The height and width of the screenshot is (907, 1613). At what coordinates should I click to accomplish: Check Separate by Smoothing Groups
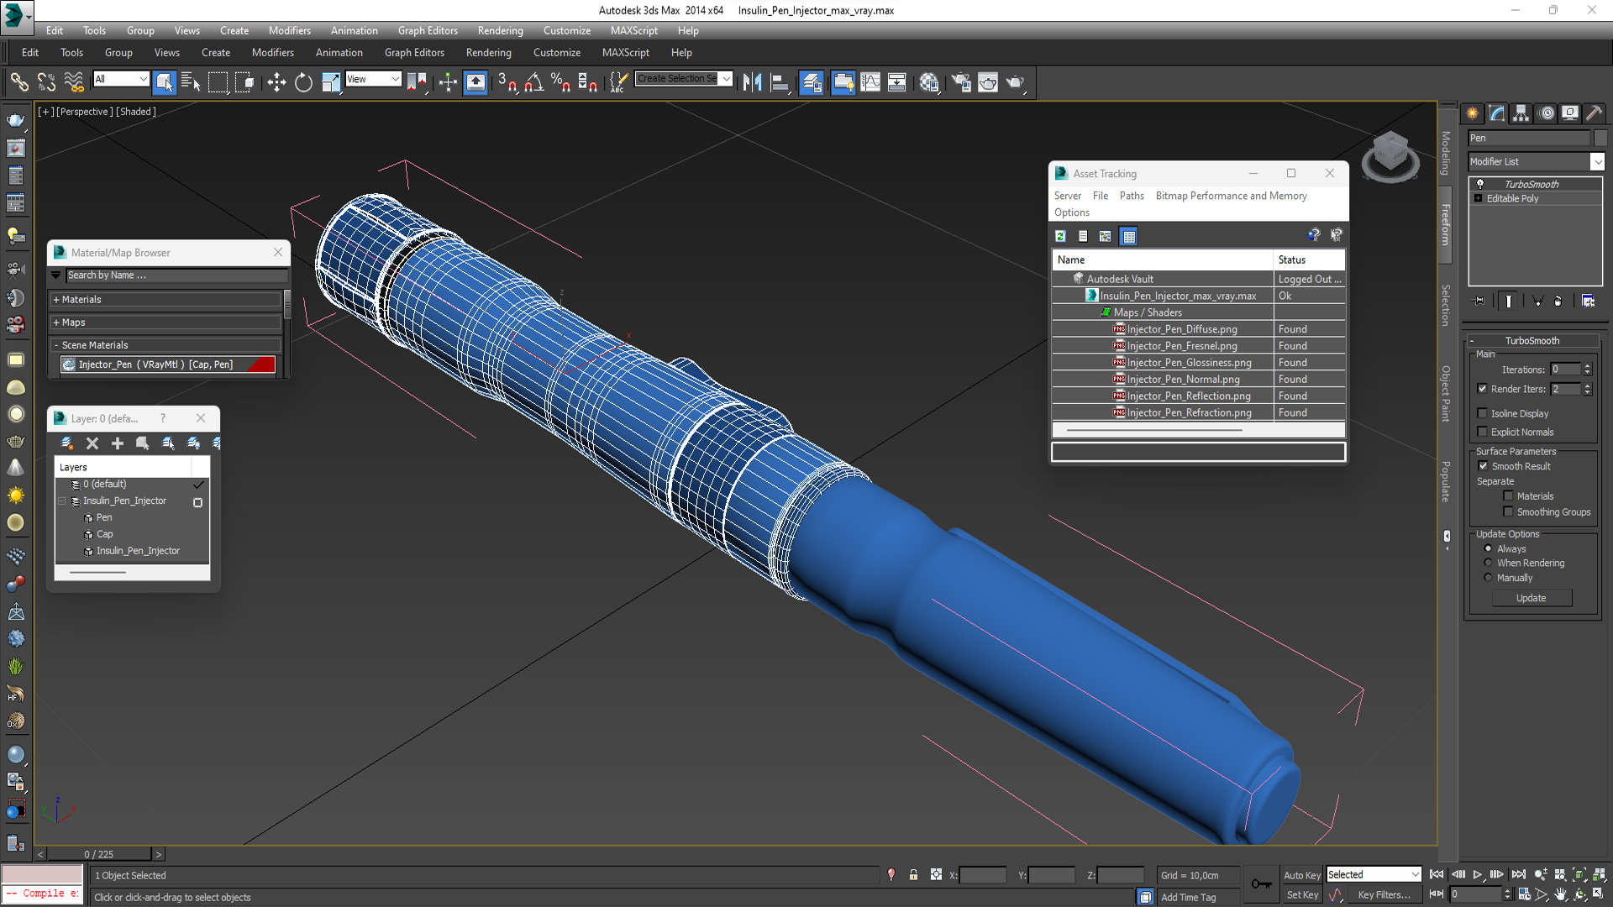coord(1508,511)
